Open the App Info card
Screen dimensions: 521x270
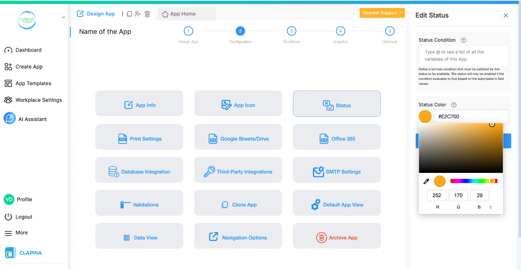139,103
